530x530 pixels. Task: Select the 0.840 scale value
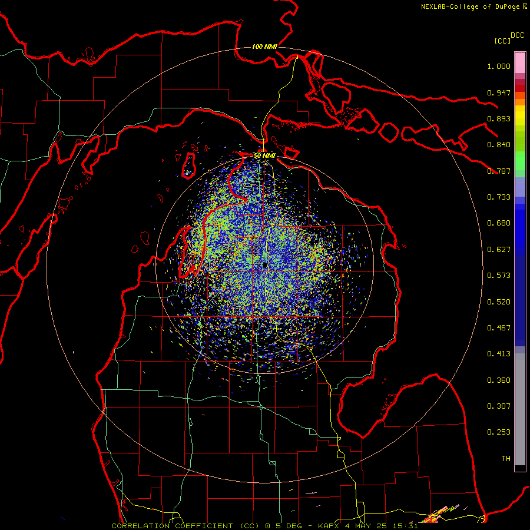coord(499,145)
